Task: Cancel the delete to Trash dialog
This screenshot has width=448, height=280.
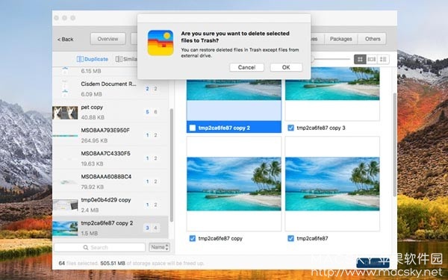Action: 246,67
